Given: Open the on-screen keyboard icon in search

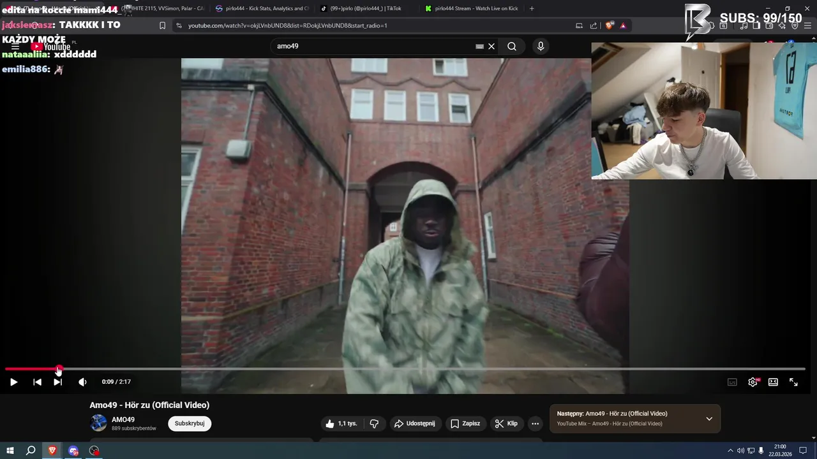Looking at the screenshot, I should pyautogui.click(x=479, y=46).
